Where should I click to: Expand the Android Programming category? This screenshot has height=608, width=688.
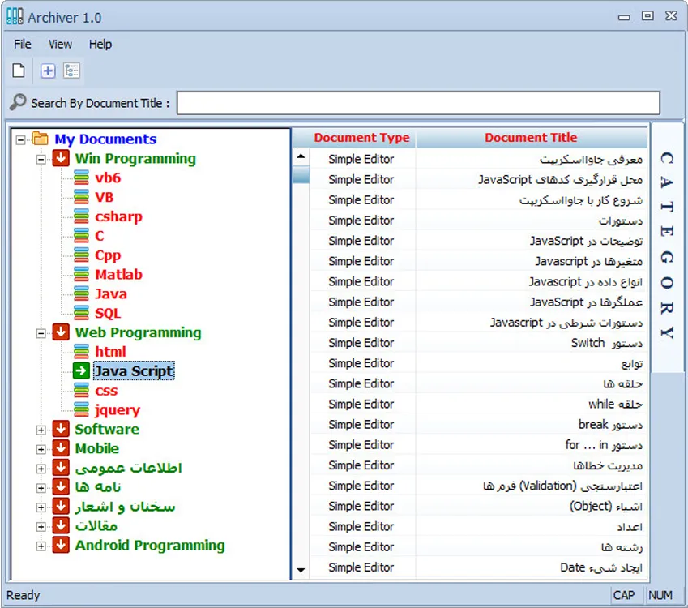click(x=41, y=546)
